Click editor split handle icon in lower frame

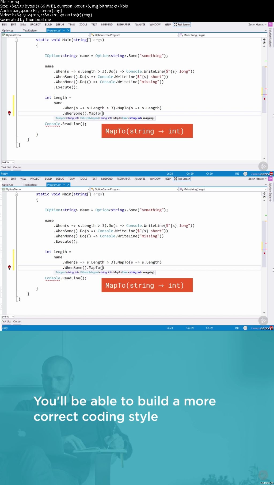(264, 194)
